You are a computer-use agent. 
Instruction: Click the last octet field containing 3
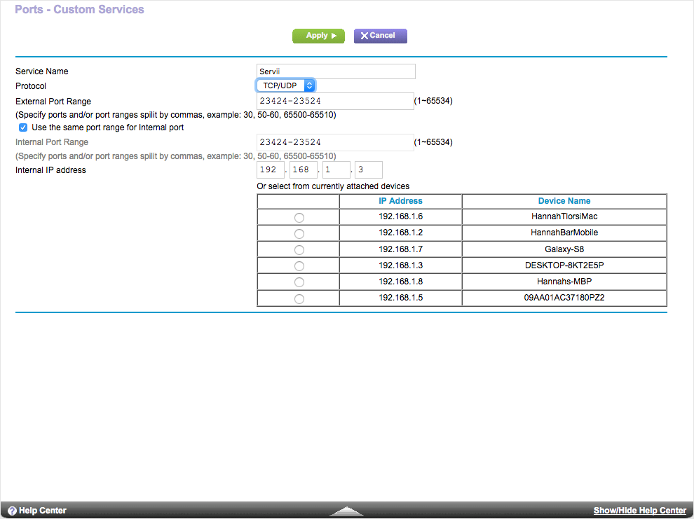click(x=369, y=170)
